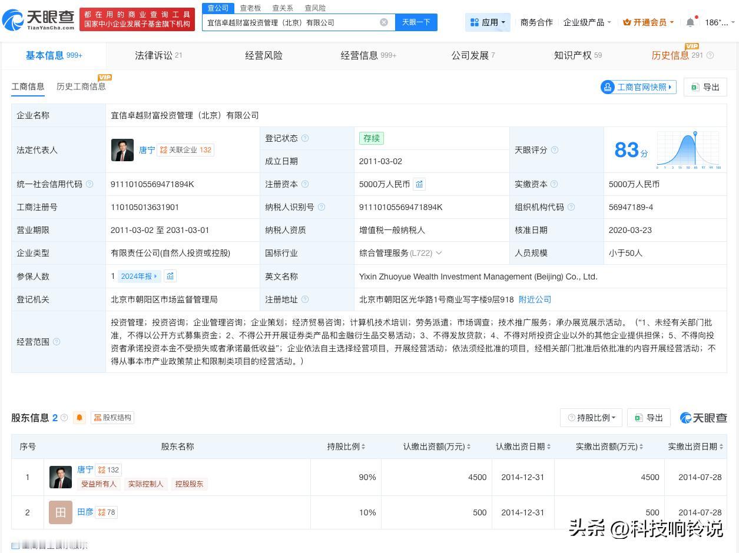This screenshot has height=553, width=739.
Task: Open the 应用 dropdown menu
Action: click(x=488, y=22)
